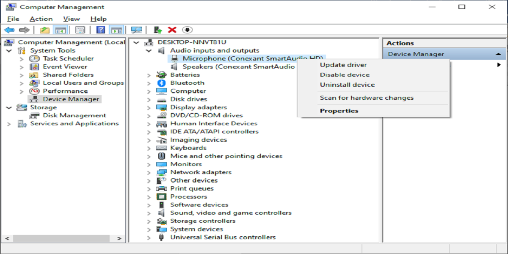Click the red X uninstall device icon
Viewport: 508px width, 254px height.
coord(172,30)
